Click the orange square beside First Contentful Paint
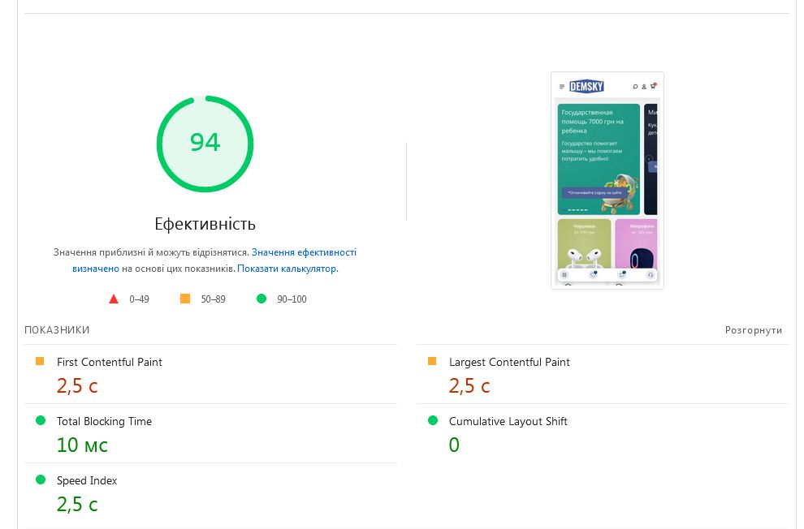Screen dimensions: 804x529 pos(40,361)
